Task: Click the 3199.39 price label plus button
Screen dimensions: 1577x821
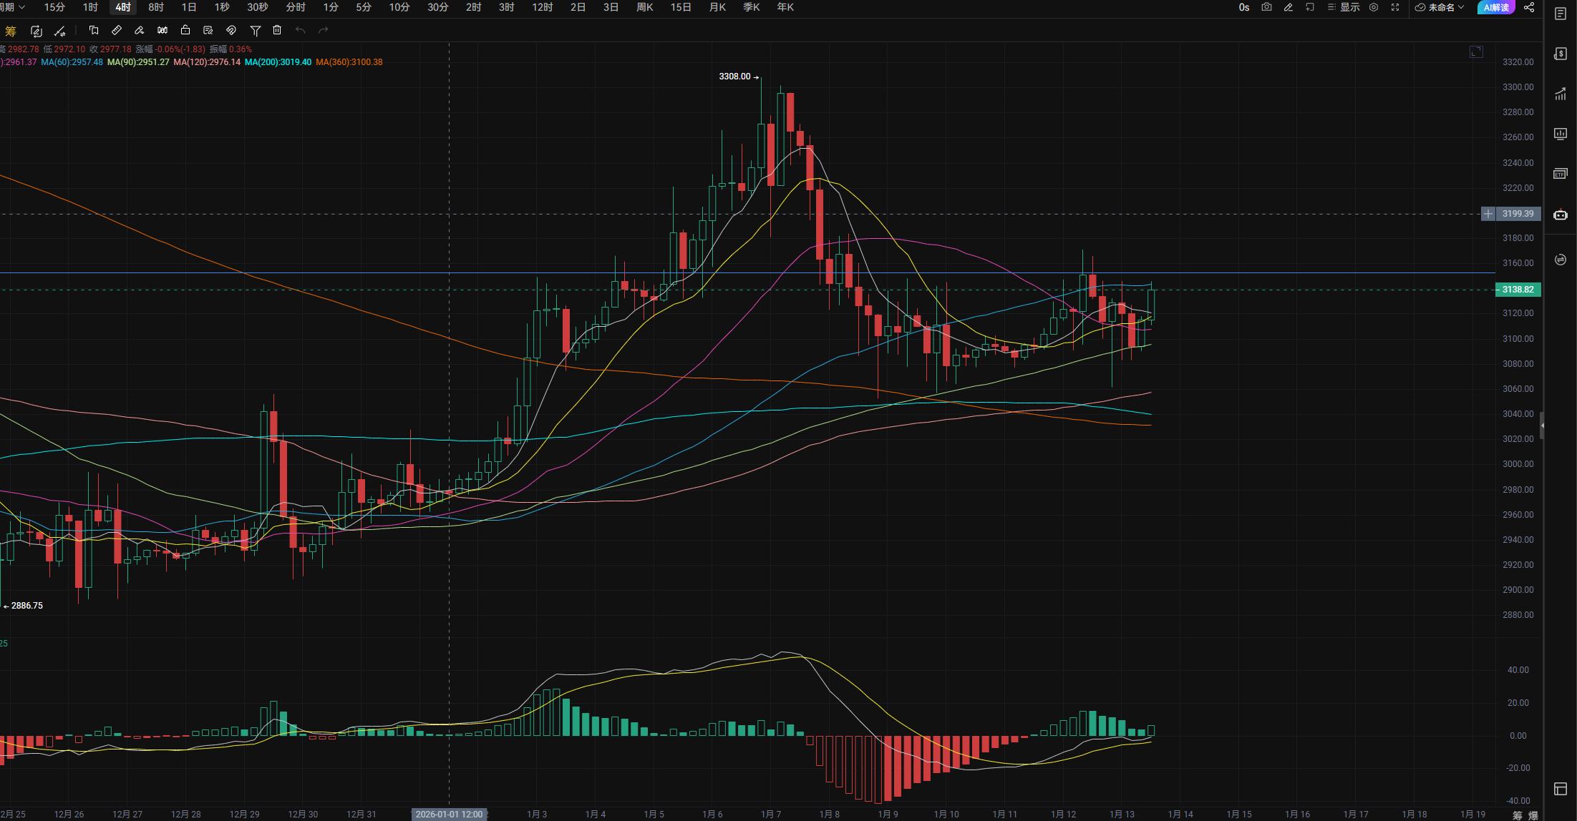Action: point(1488,214)
